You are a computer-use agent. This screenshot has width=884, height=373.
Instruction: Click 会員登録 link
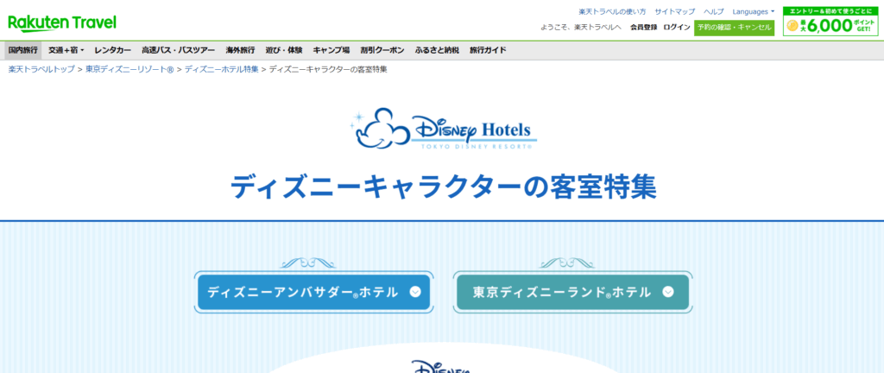pos(643,27)
